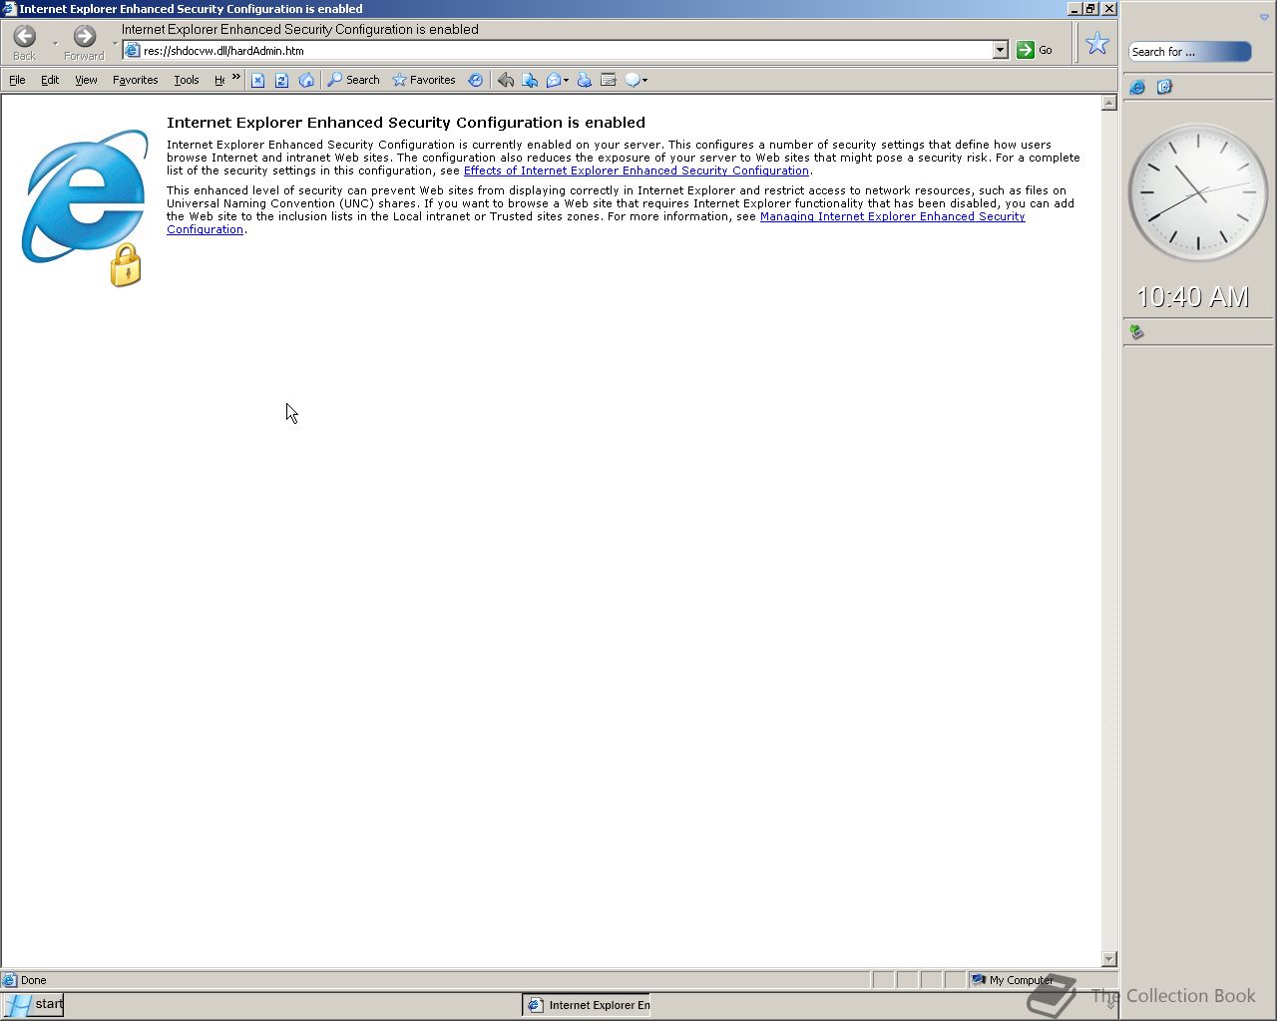The width and height of the screenshot is (1277, 1021).
Task: Click the green Go arrow button
Action: (x=1026, y=50)
